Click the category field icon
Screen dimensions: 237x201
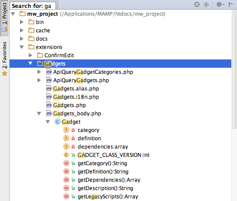click(66, 130)
